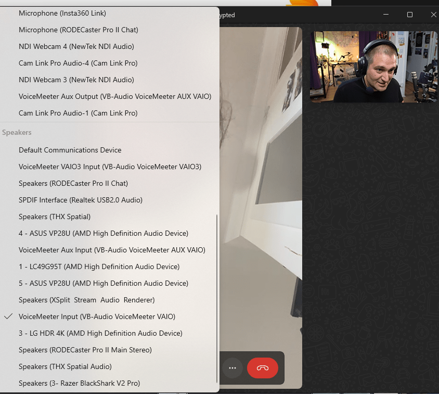
Task: Choose Speakers (RODECaster Pro II Chat)
Action: [x=109, y=184]
